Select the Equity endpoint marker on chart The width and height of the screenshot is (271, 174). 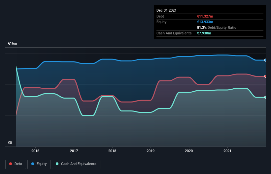tap(265, 60)
